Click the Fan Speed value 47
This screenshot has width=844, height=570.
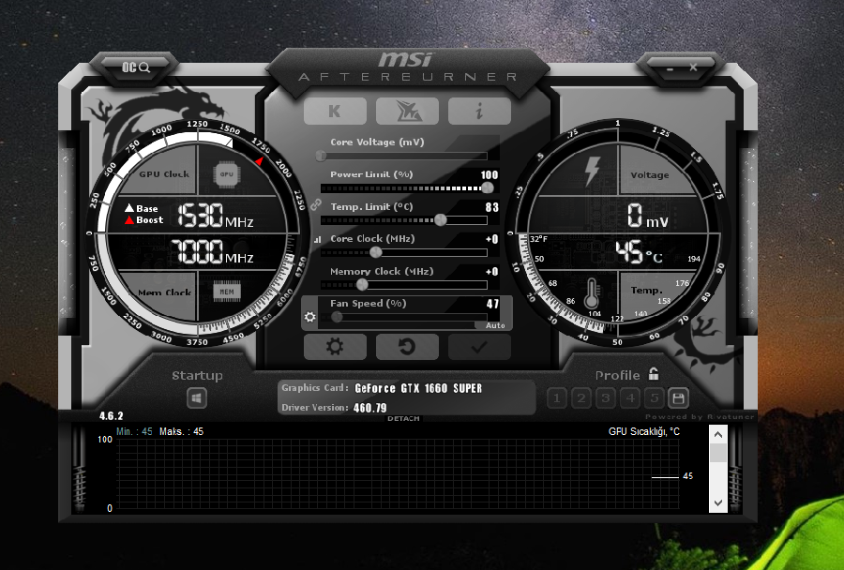tap(492, 304)
